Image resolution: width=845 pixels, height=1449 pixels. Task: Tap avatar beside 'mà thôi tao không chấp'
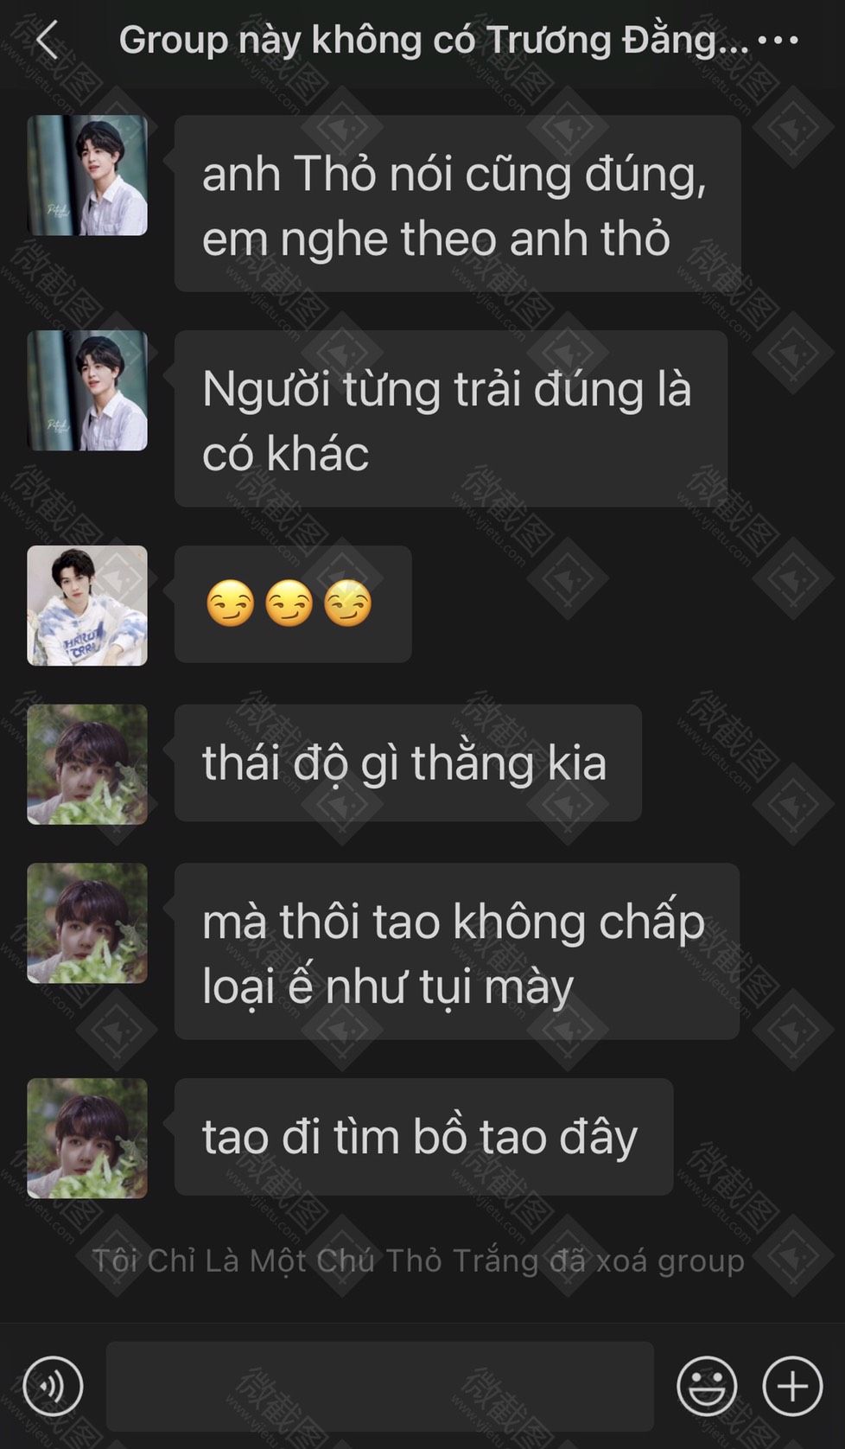pos(87,923)
